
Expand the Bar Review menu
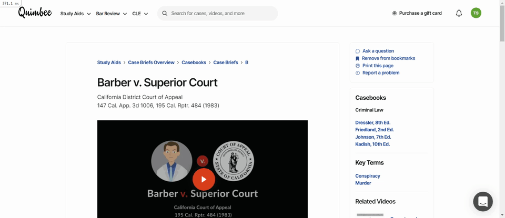click(x=112, y=14)
